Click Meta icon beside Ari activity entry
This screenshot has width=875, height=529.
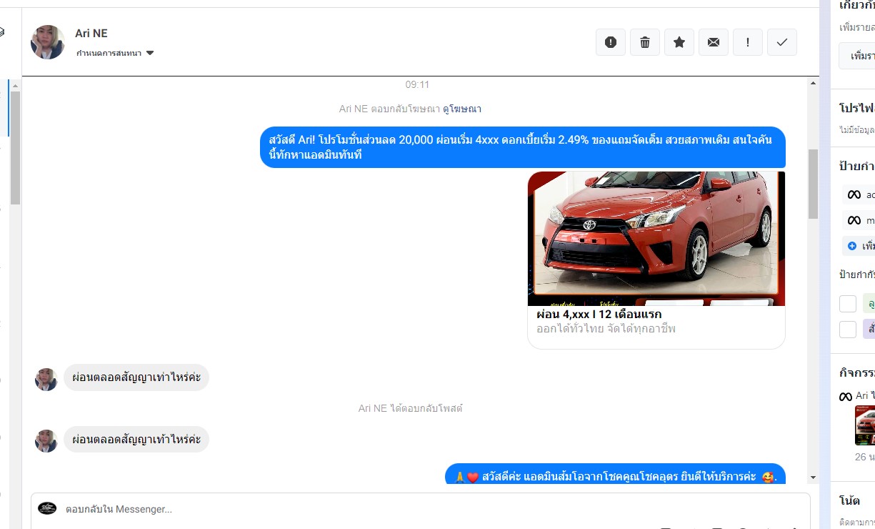coord(846,396)
